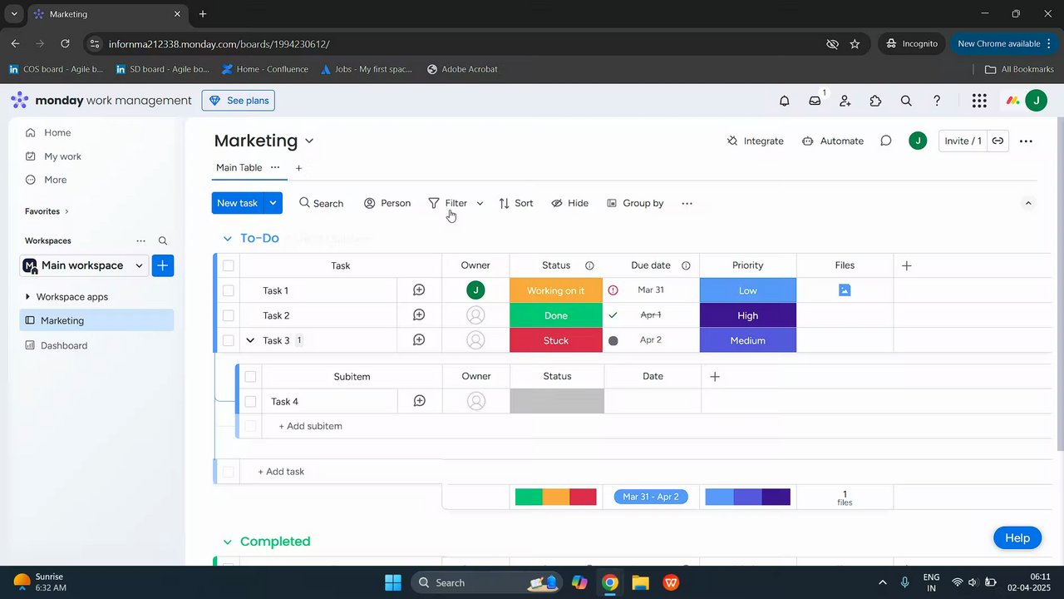The height and width of the screenshot is (599, 1064).
Task: Collapse the To-Do group chevron
Action: [227, 239]
